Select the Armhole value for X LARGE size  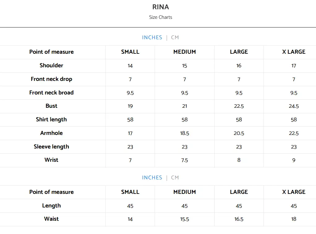coord(293,133)
